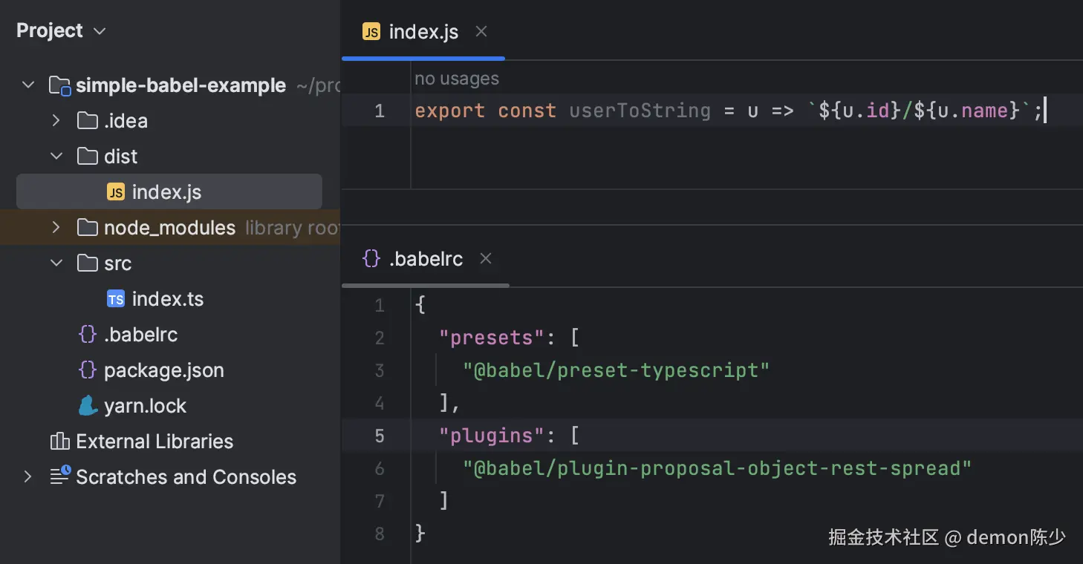Close the index.js tab
The image size is (1083, 564).
[481, 31]
